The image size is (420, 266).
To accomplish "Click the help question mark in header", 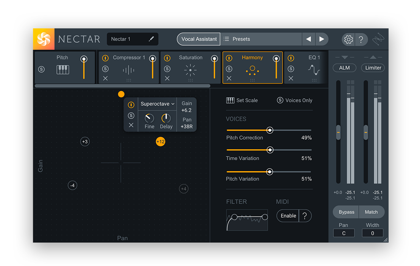I will pos(361,39).
